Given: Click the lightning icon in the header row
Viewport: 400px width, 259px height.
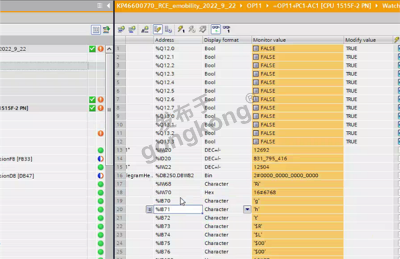Looking at the screenshot, I should [x=397, y=40].
